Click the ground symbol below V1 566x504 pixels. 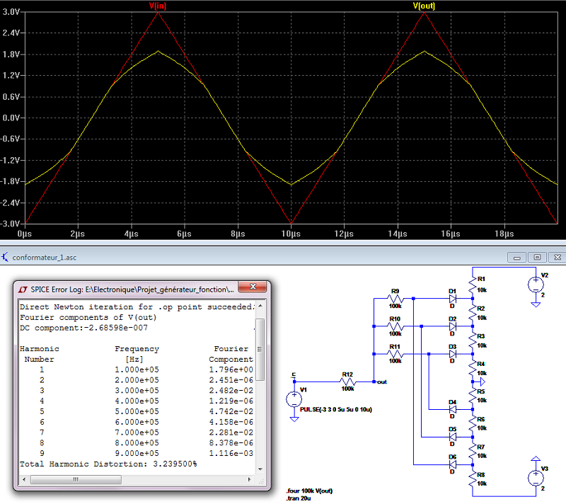coord(294,419)
